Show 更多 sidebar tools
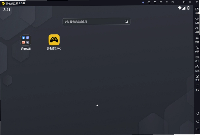Viewport: 200px width, 135px height. tap(197, 88)
